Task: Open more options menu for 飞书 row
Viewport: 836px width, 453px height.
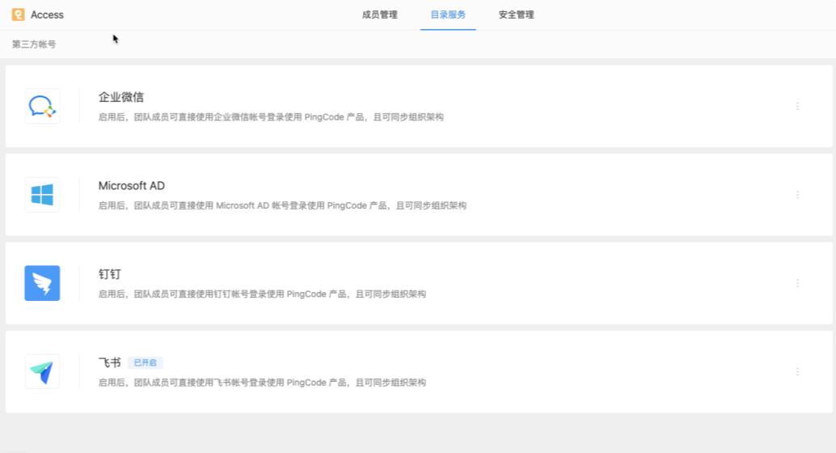Action: (x=798, y=372)
